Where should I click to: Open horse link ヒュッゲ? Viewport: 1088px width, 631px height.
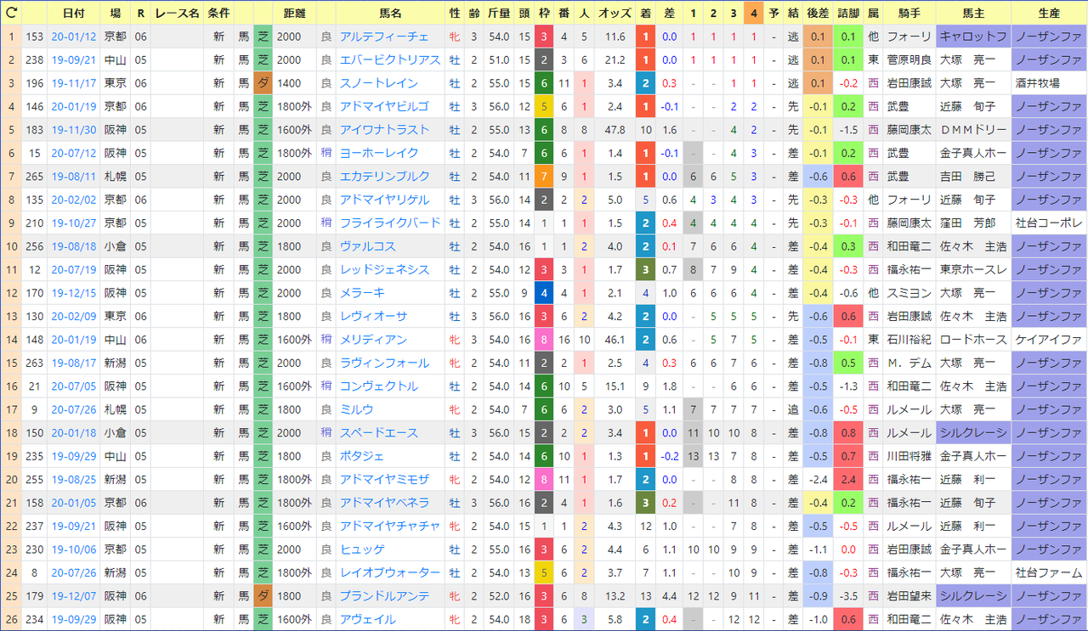362,549
